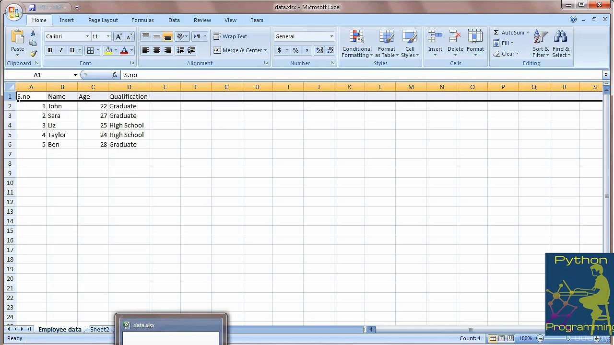Viewport: 614px width, 345px height.
Task: Expand the formula bar
Action: tap(606, 75)
